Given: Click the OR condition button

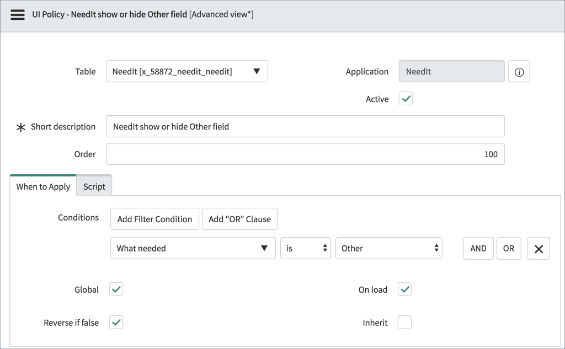Looking at the screenshot, I should 508,248.
